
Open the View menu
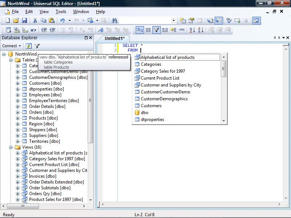[44, 12]
